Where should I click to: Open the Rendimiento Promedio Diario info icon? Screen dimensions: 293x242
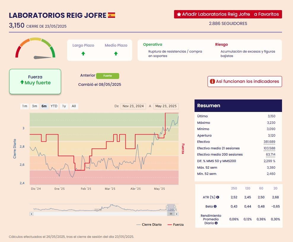(x=216, y=223)
